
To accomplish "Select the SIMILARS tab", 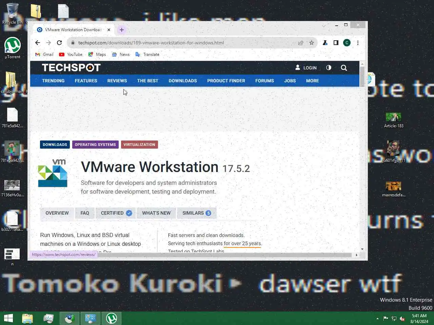I will coord(197,213).
